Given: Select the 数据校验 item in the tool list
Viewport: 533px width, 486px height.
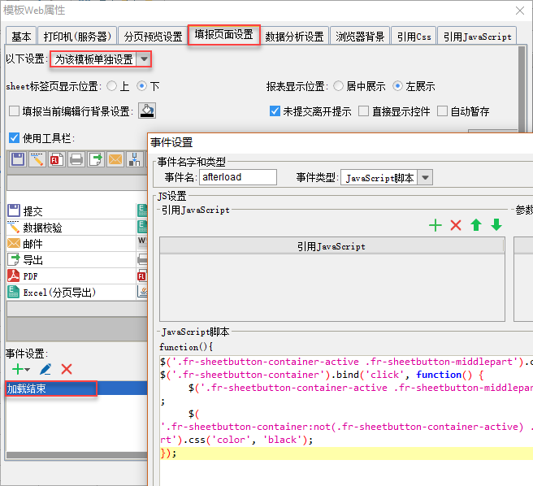Looking at the screenshot, I should (x=71, y=228).
